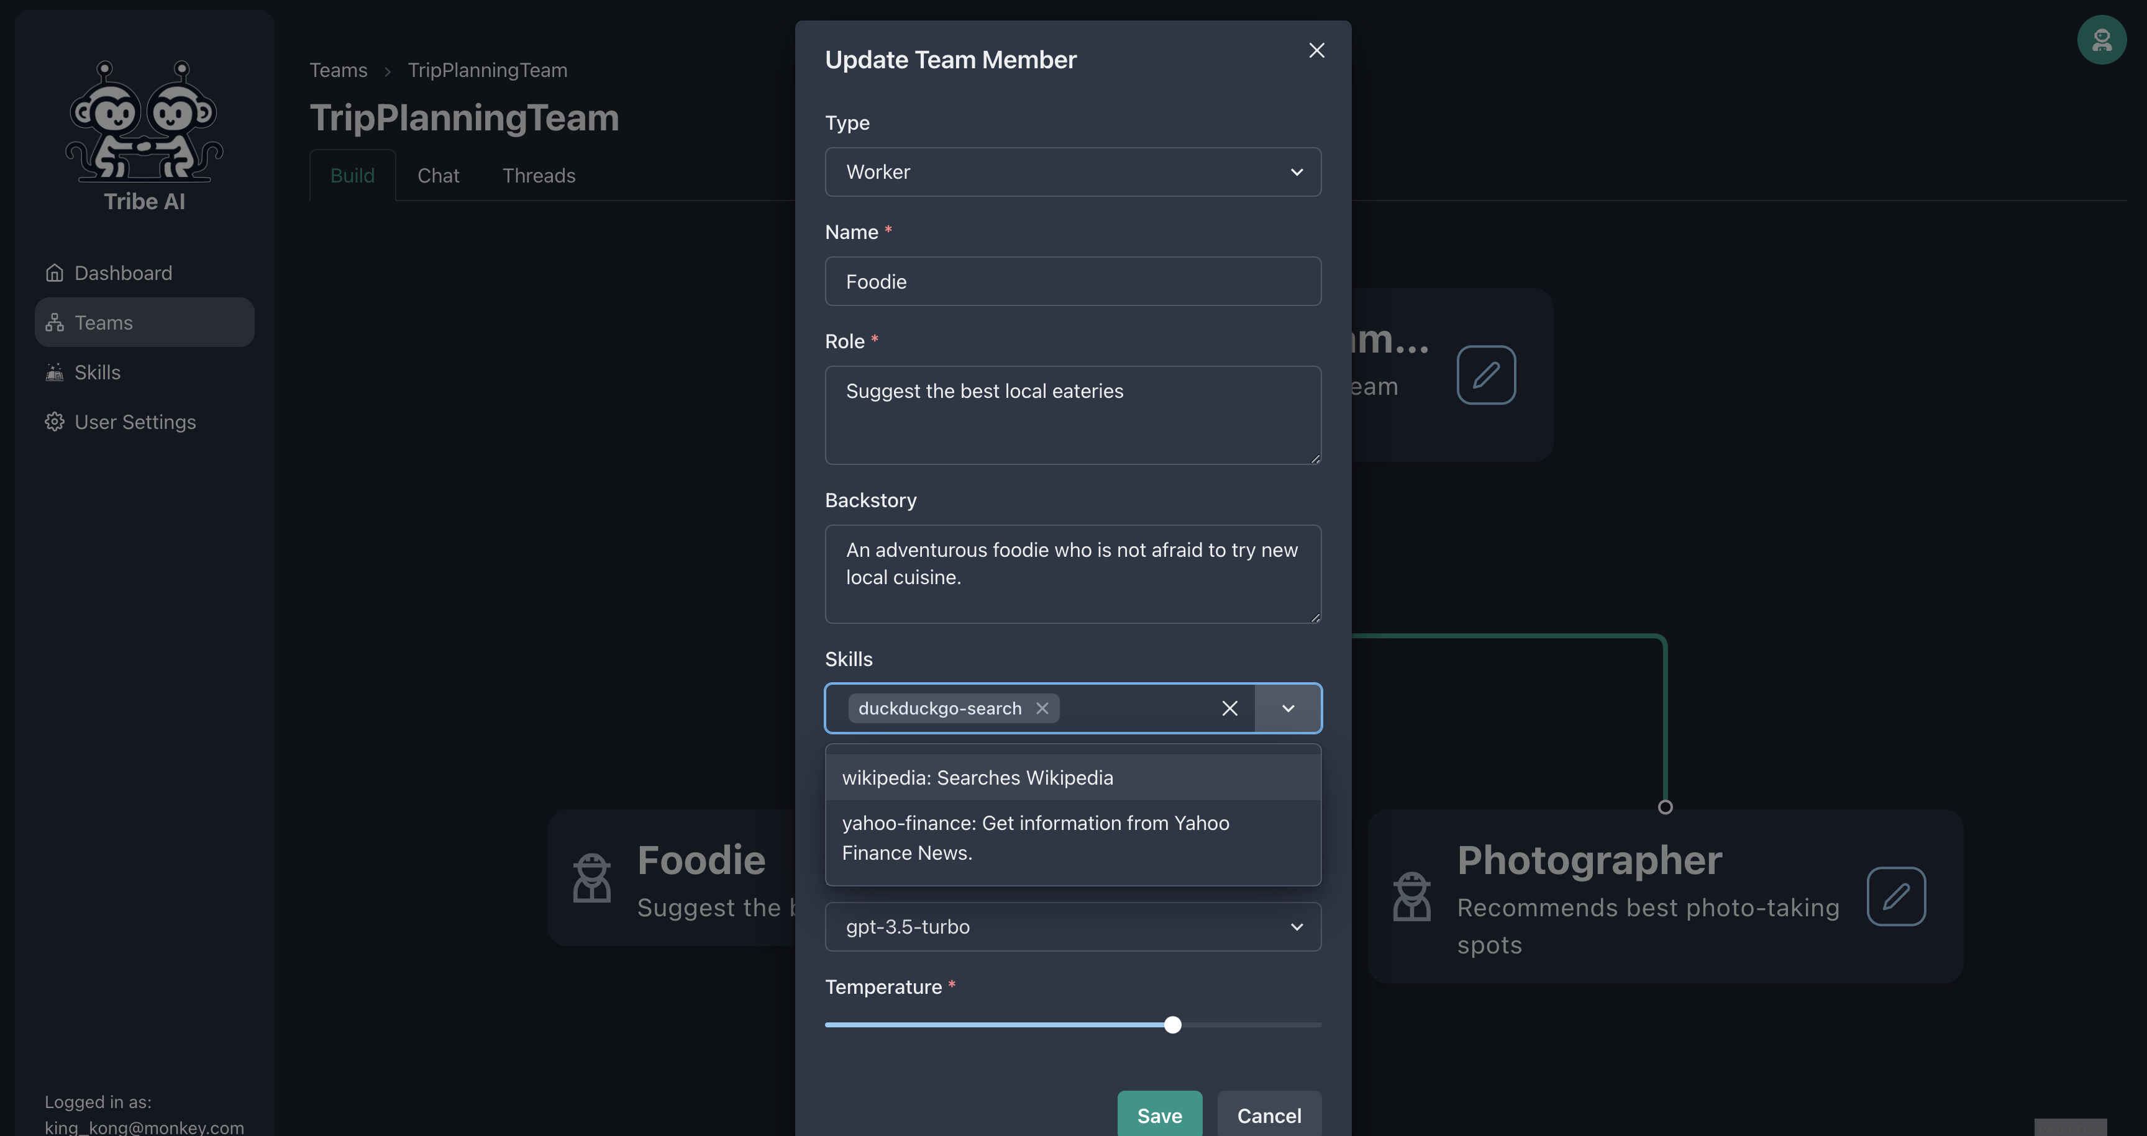This screenshot has width=2147, height=1136.
Task: Close the Update Team Member dialog
Action: pyautogui.click(x=1316, y=51)
